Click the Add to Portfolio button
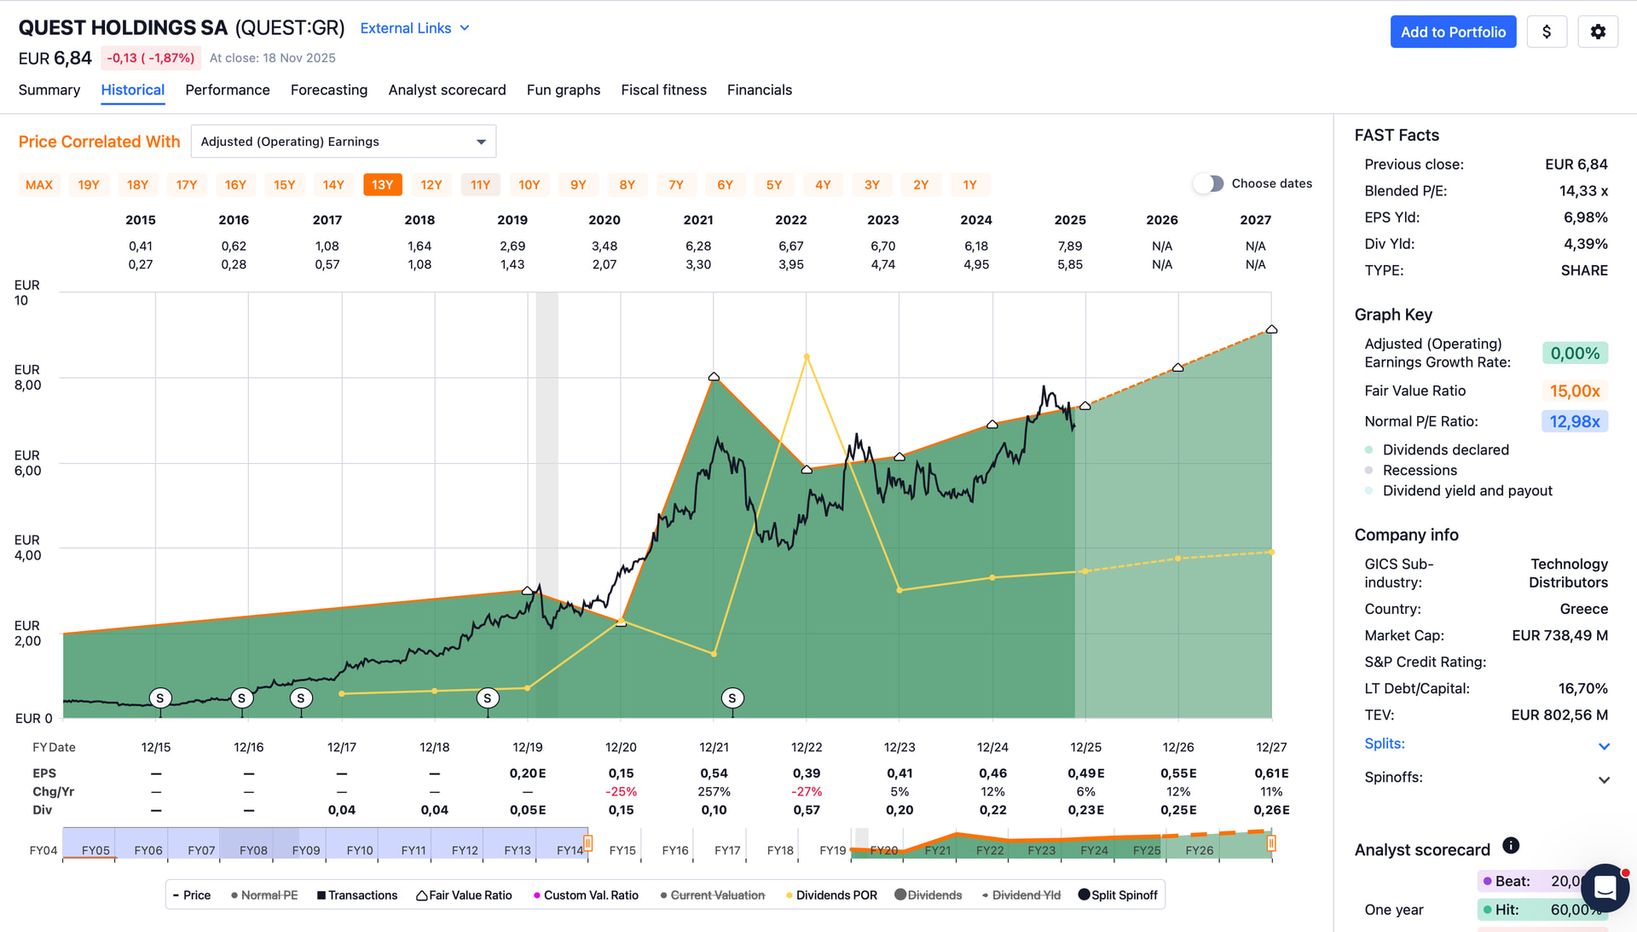The image size is (1637, 932). 1453,32
